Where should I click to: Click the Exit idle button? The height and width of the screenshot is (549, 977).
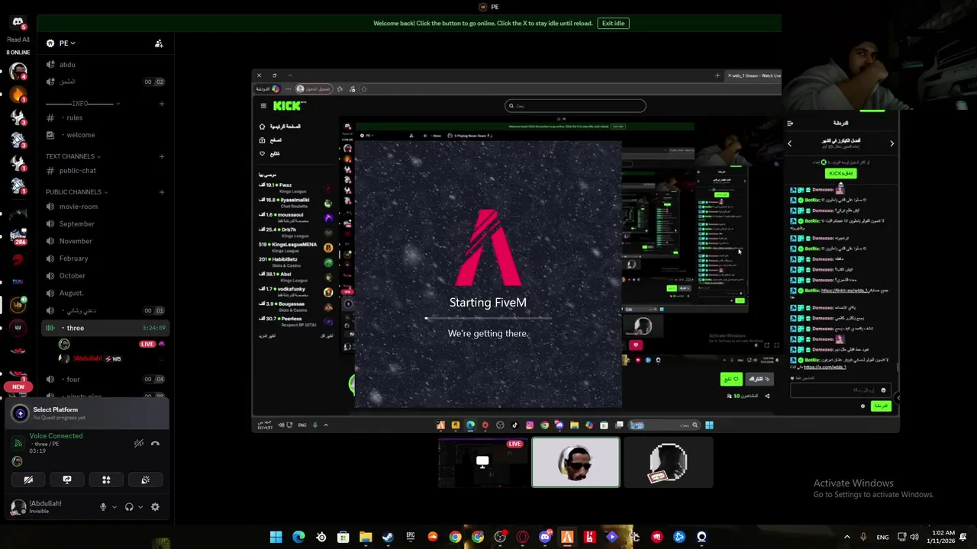[613, 23]
